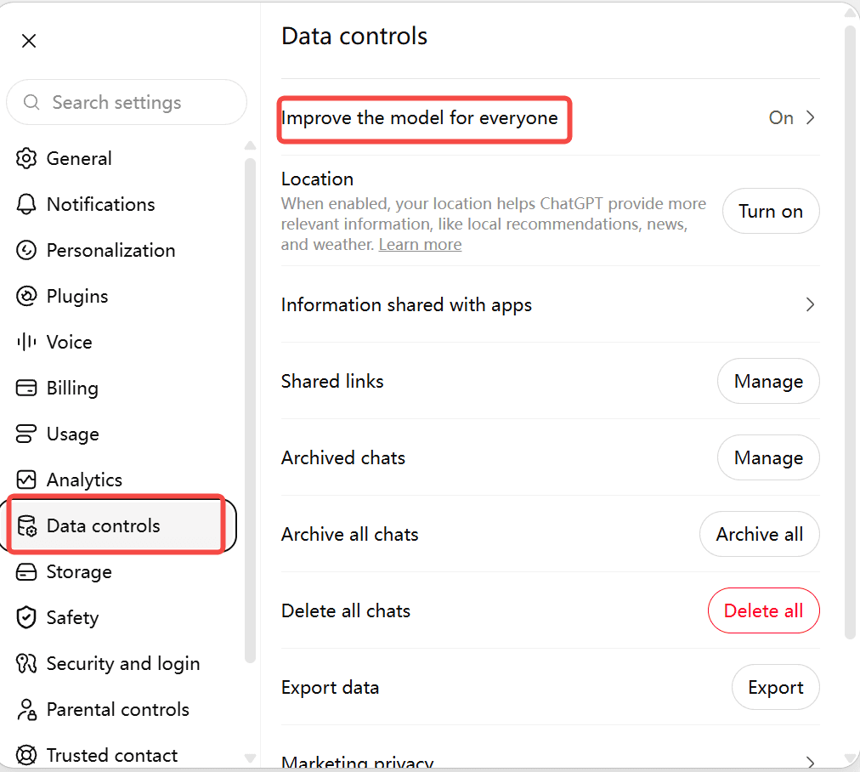Click the Archived chats label

pos(343,457)
